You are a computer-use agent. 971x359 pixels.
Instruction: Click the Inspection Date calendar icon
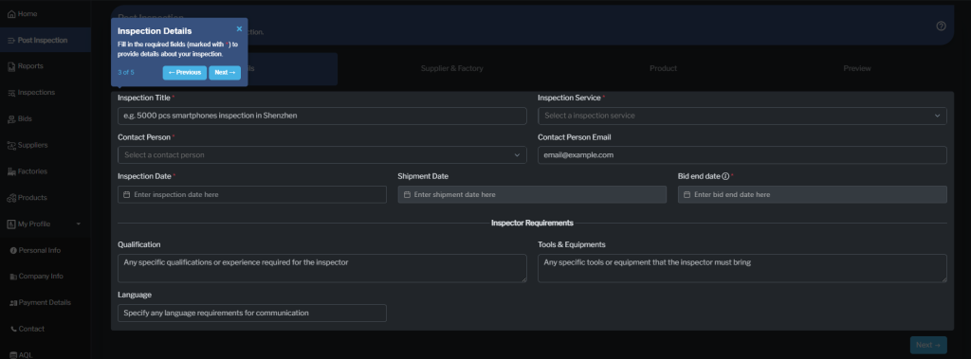[127, 194]
